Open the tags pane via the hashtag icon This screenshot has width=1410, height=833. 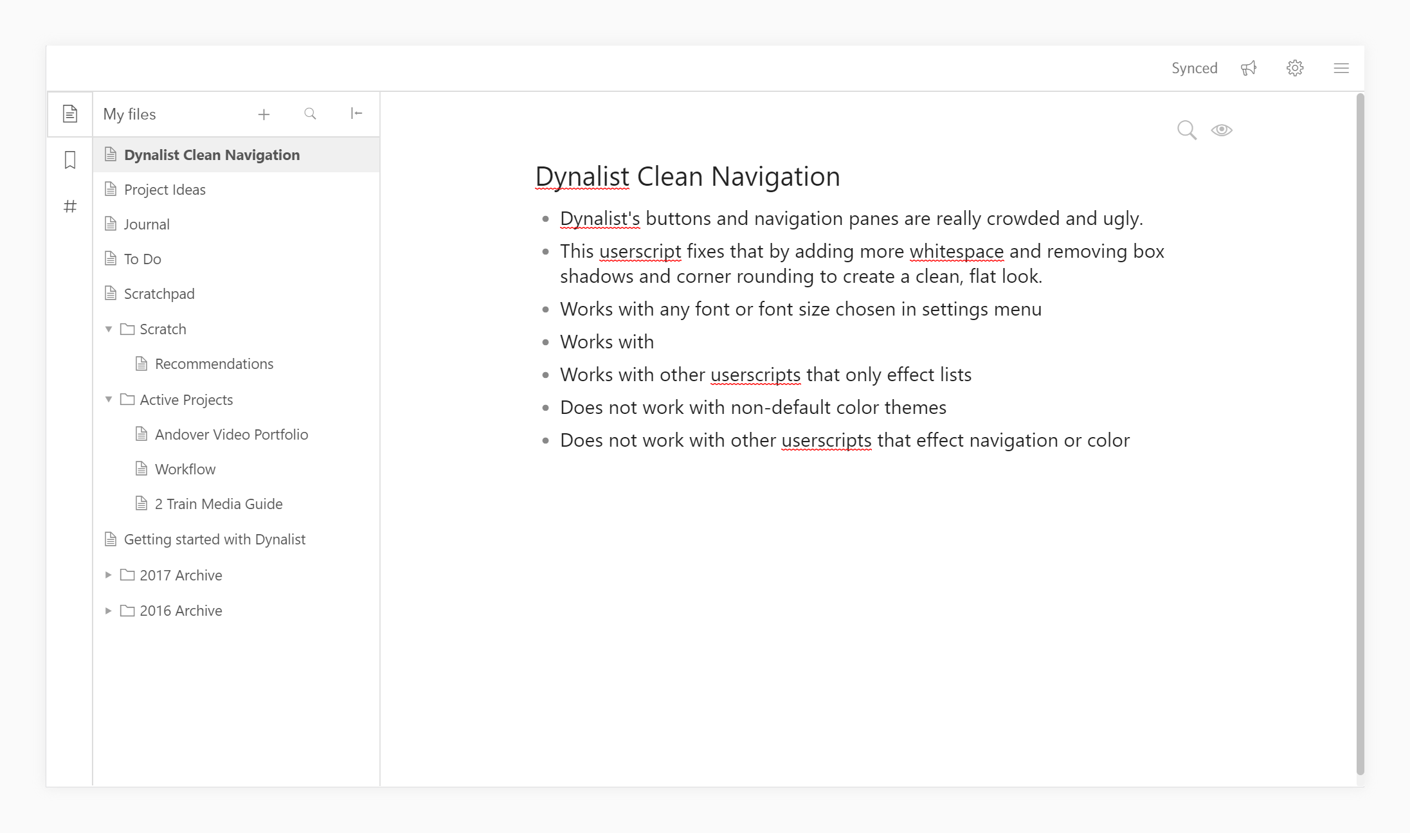[x=69, y=206]
